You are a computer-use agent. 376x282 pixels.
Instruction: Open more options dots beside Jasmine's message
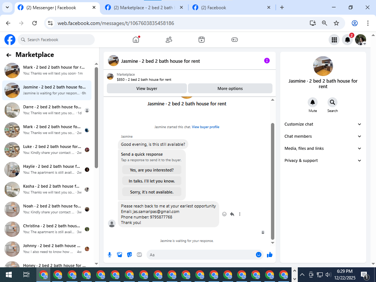(239, 214)
